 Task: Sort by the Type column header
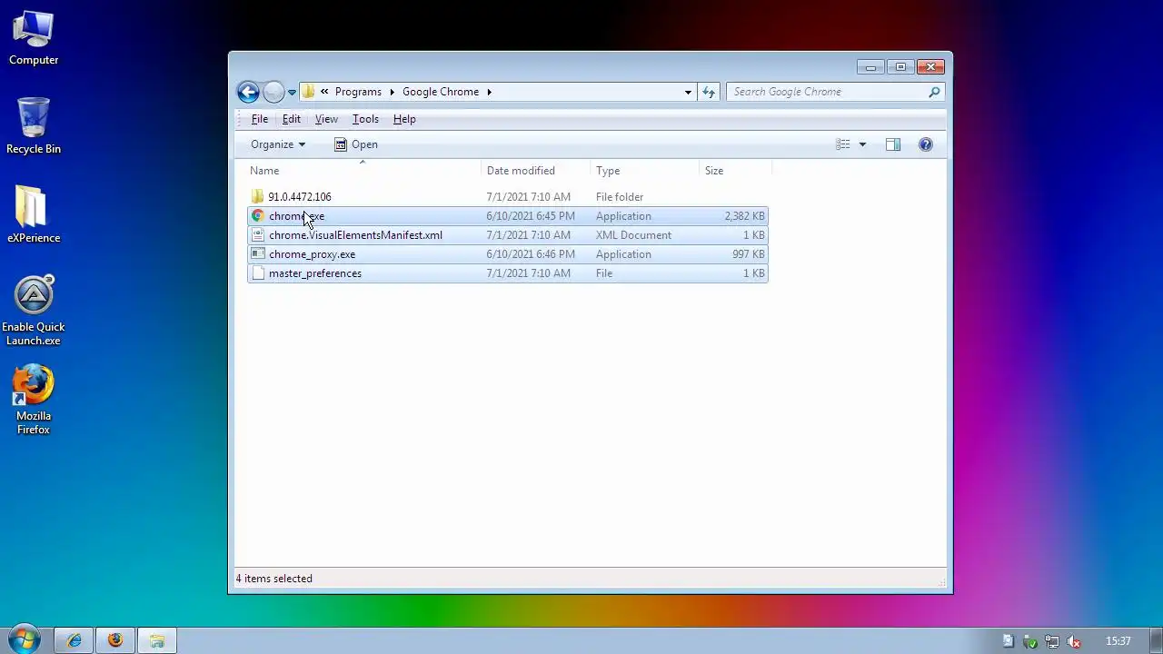pyautogui.click(x=645, y=171)
